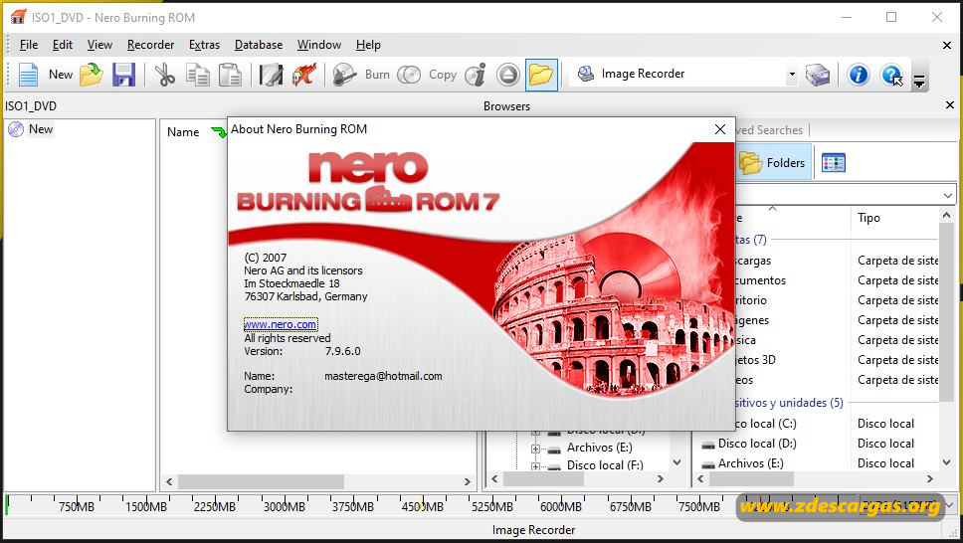
Task: Select Archivos (E:) in file list
Action: tap(750, 463)
